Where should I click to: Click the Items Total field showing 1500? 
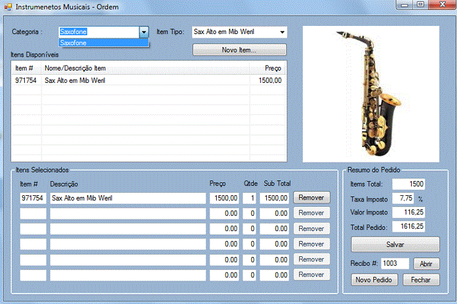(x=409, y=184)
